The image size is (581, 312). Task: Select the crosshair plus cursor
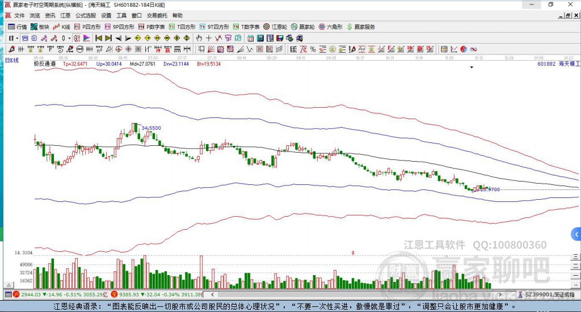[x=209, y=38]
